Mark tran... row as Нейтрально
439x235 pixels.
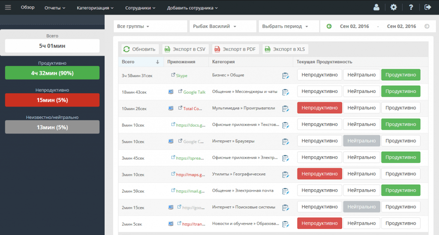361,223
